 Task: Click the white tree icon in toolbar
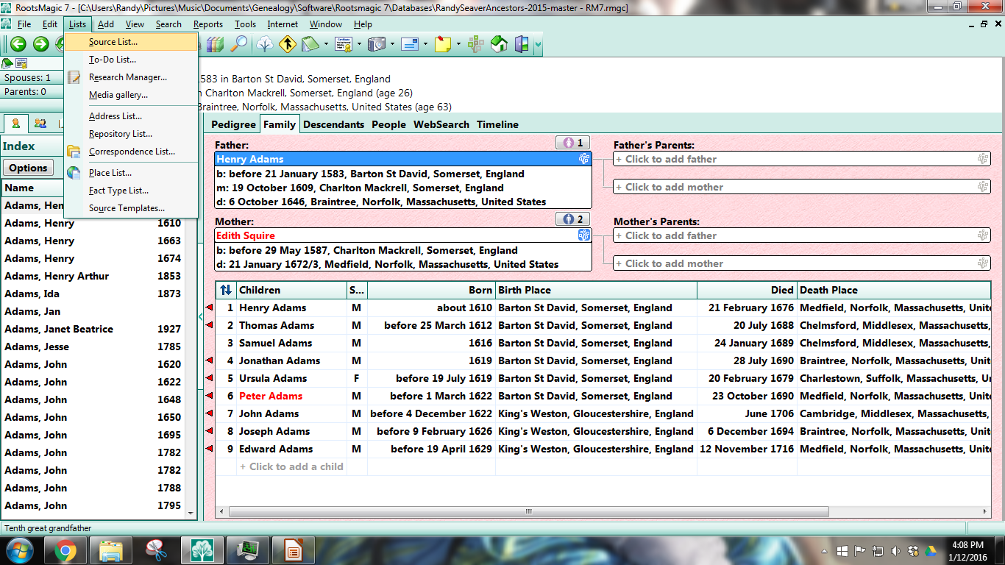tap(265, 44)
